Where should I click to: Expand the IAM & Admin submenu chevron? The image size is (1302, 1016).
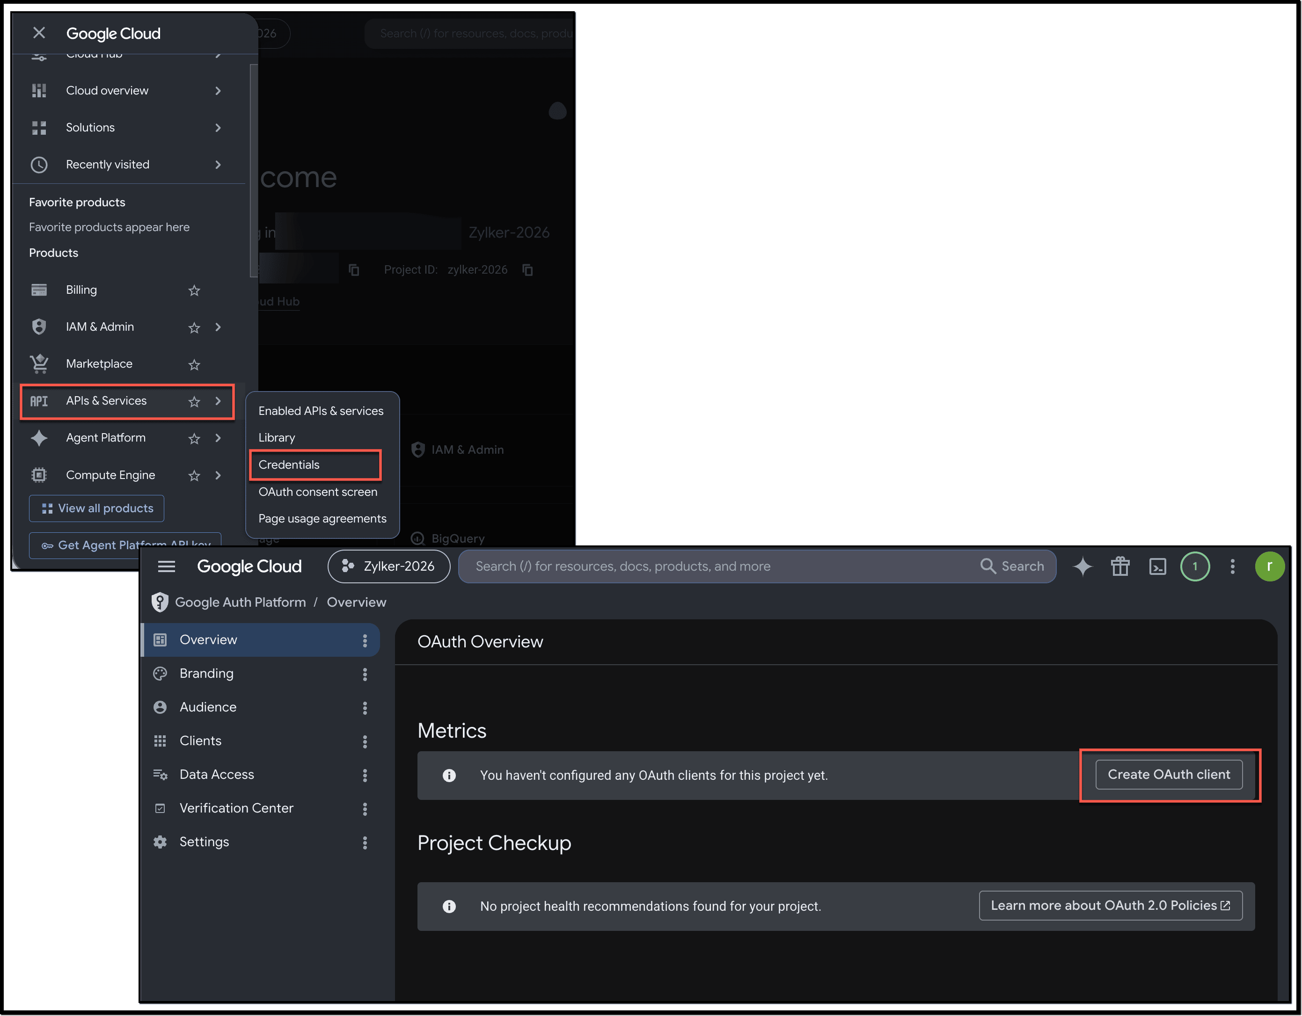pyautogui.click(x=218, y=327)
